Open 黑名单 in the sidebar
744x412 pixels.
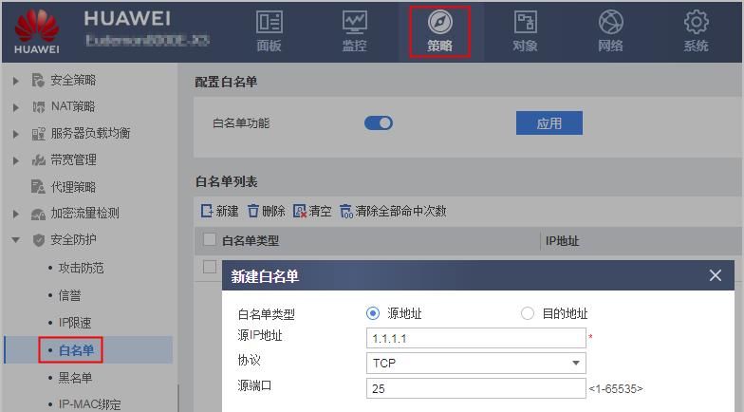[76, 378]
